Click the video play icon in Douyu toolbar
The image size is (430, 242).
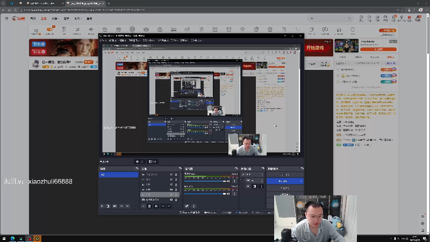coord(325,30)
